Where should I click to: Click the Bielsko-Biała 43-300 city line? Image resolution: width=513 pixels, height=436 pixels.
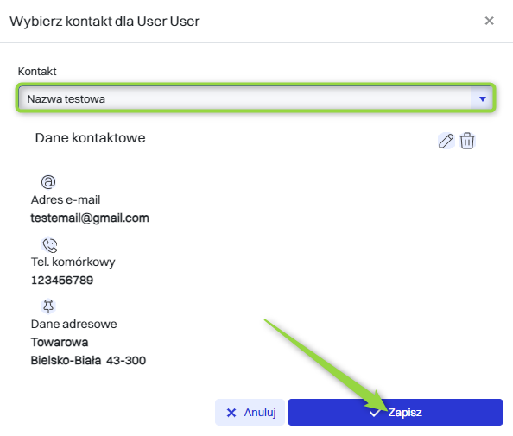[88, 361]
